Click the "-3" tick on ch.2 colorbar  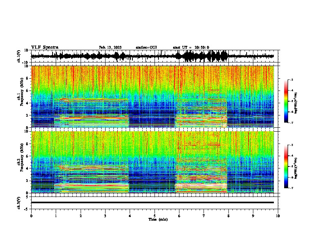pyautogui.click(x=291, y=145)
